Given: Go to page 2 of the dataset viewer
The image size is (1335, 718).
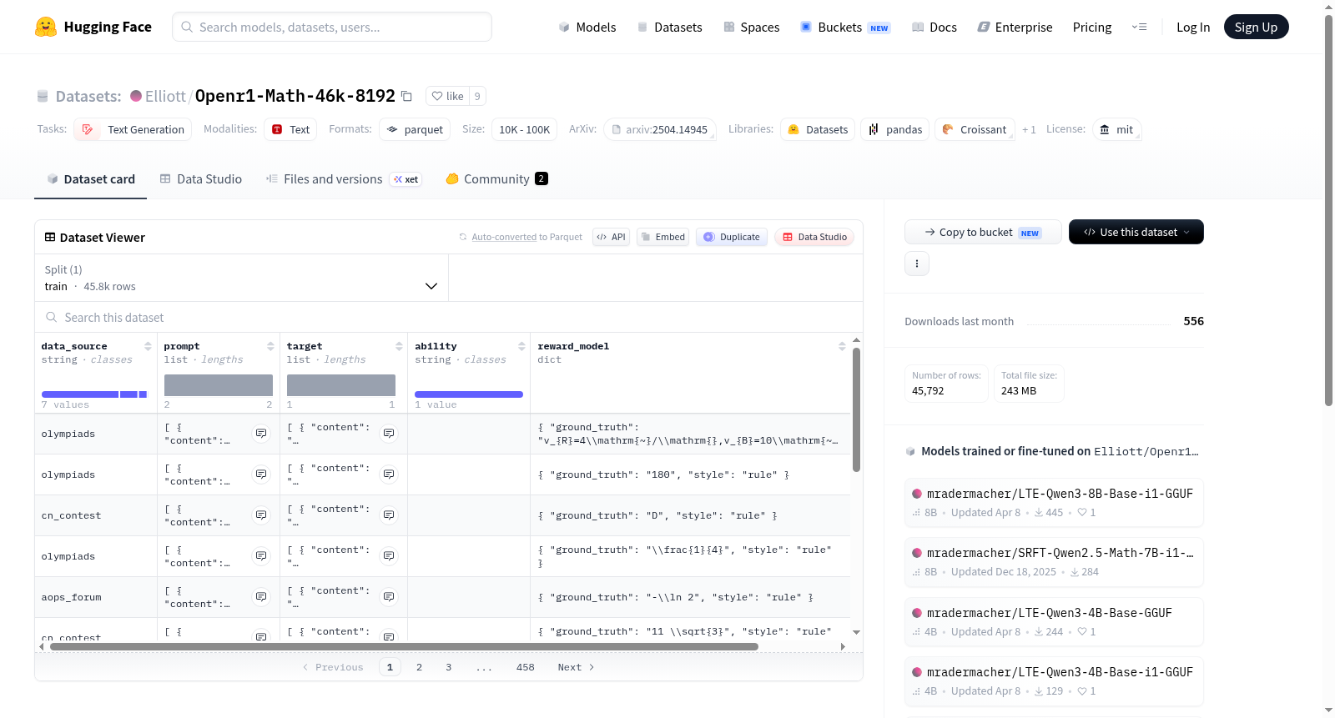Looking at the screenshot, I should tap(419, 667).
